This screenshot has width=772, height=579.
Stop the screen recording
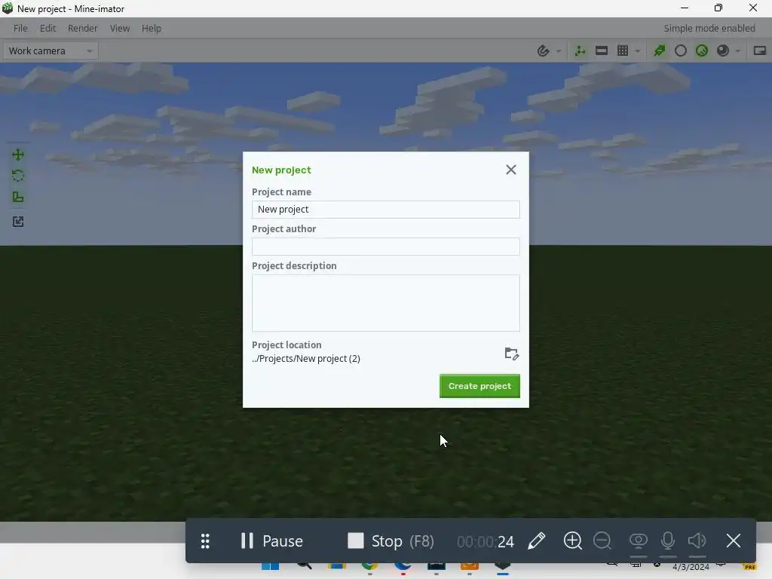pos(391,541)
